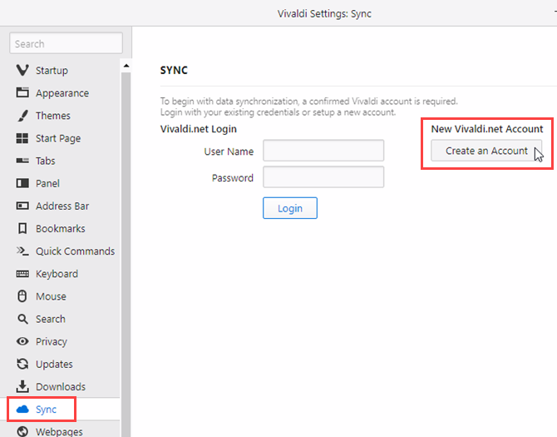Click the Webpages globe icon
The width and height of the screenshot is (557, 437).
22,431
